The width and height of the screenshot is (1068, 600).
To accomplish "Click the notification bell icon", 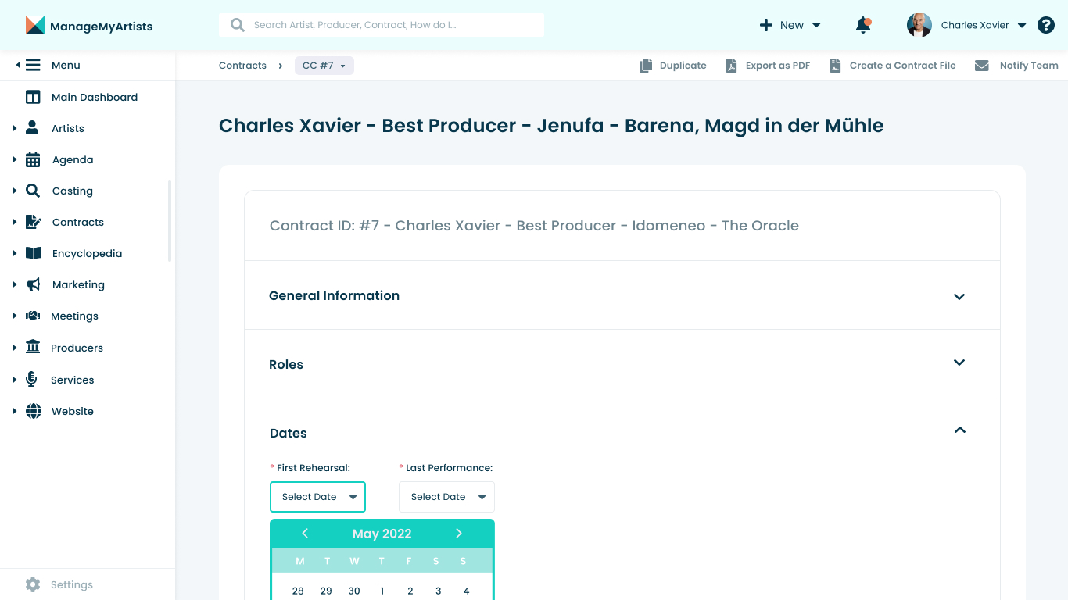I will tap(863, 25).
